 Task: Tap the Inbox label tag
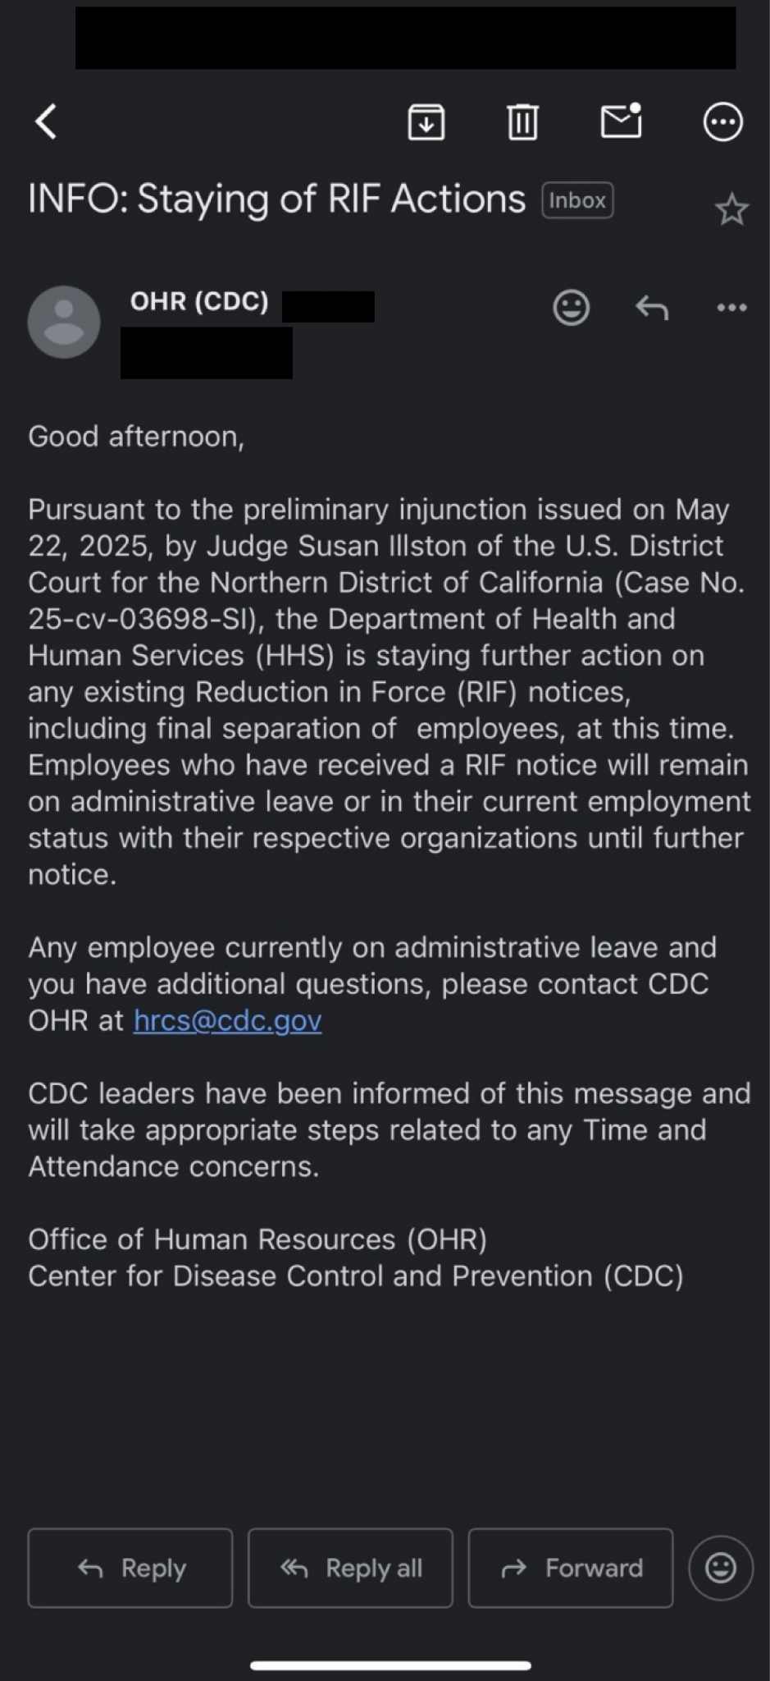coord(577,200)
